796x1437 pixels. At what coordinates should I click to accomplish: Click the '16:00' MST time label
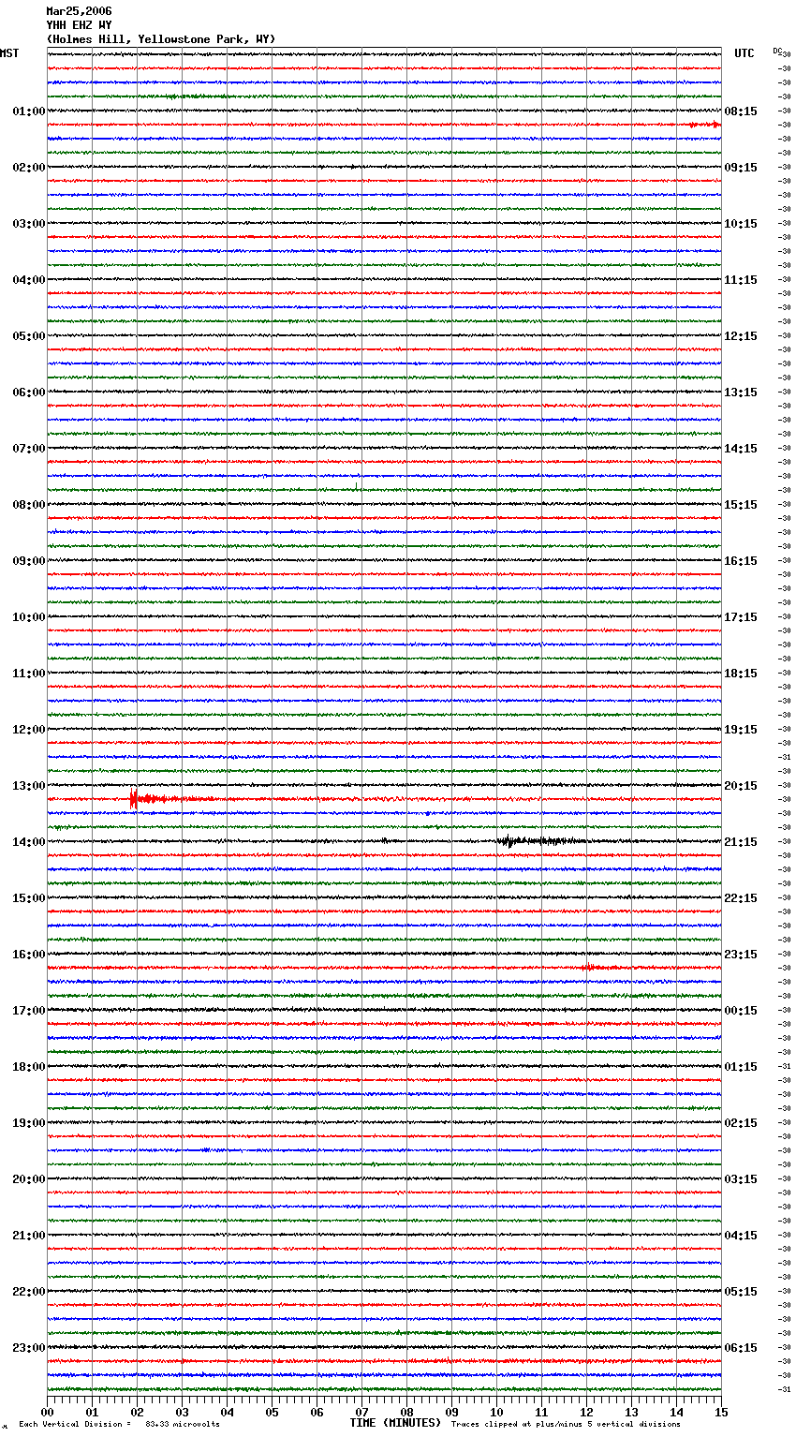[29, 955]
